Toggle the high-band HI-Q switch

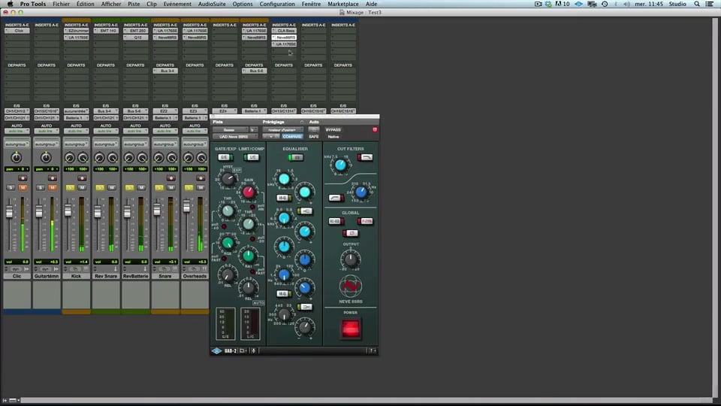pyautogui.click(x=284, y=198)
